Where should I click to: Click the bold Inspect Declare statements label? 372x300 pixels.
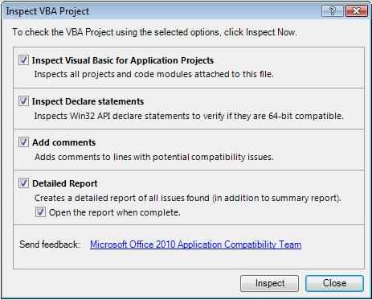[88, 101]
